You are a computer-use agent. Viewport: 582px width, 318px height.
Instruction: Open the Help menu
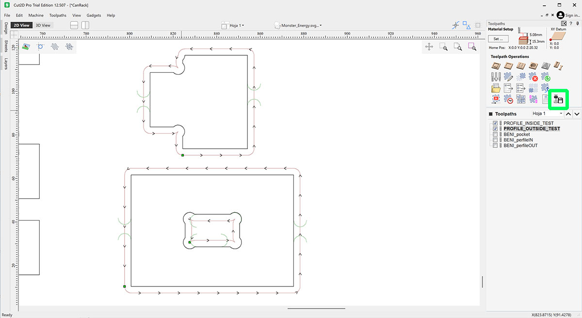coord(111,16)
